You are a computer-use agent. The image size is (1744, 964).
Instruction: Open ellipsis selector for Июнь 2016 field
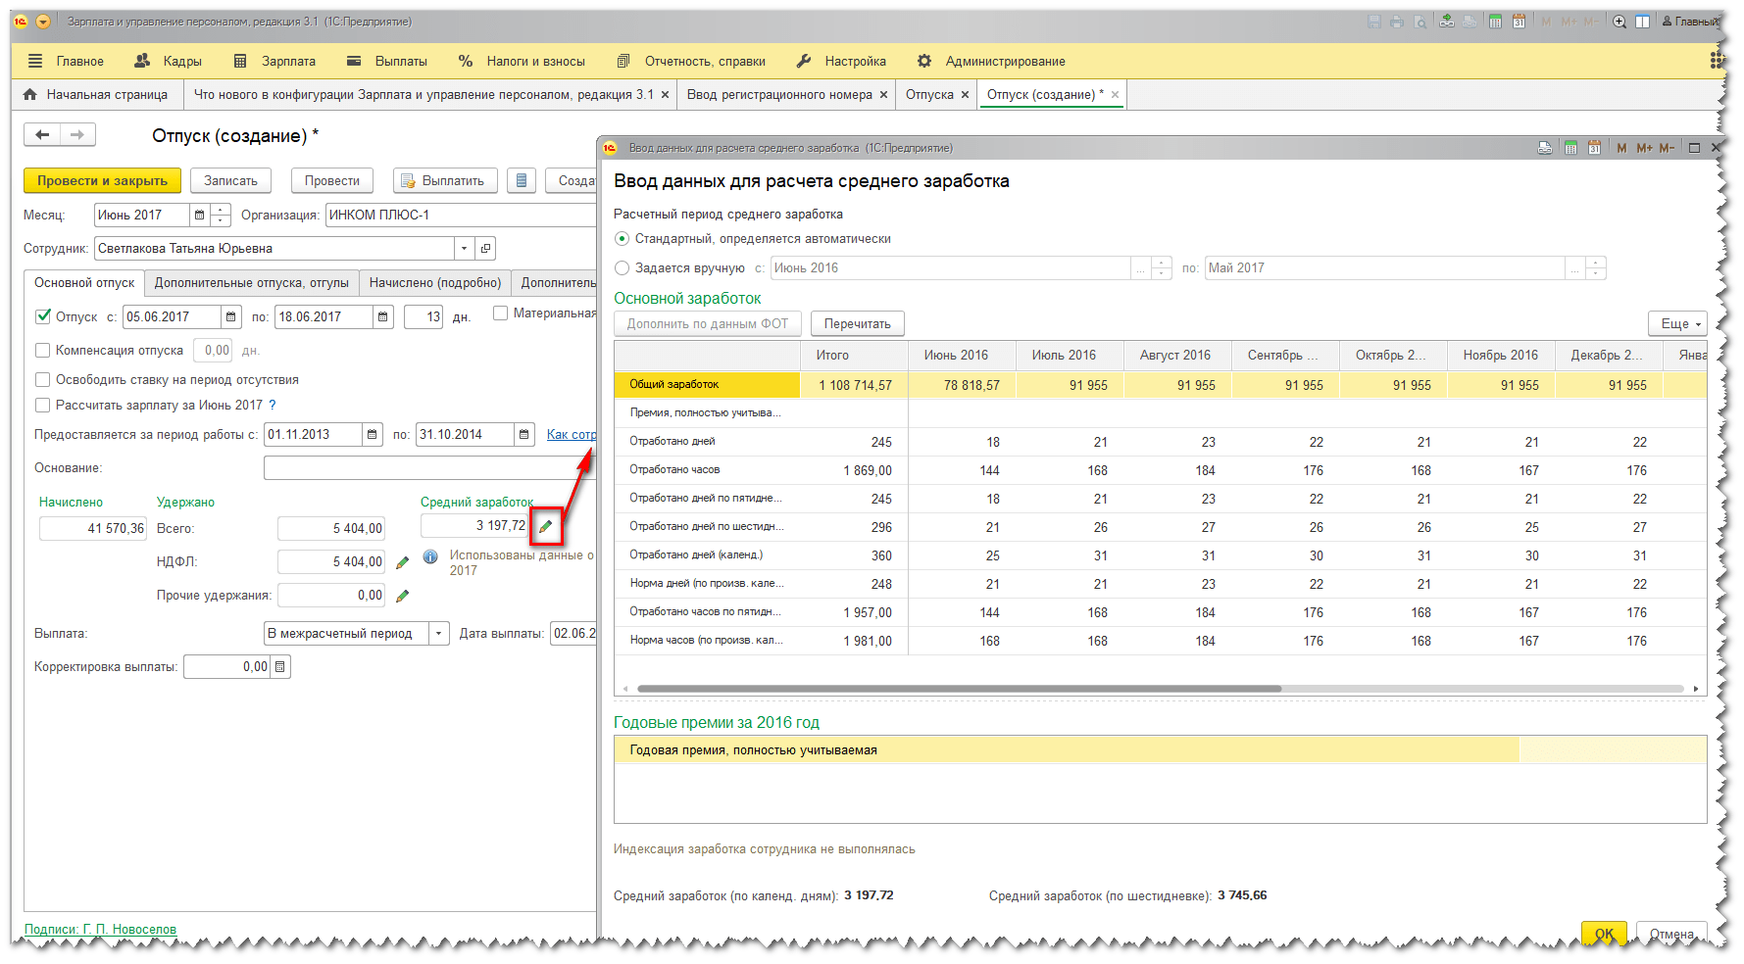(1141, 267)
